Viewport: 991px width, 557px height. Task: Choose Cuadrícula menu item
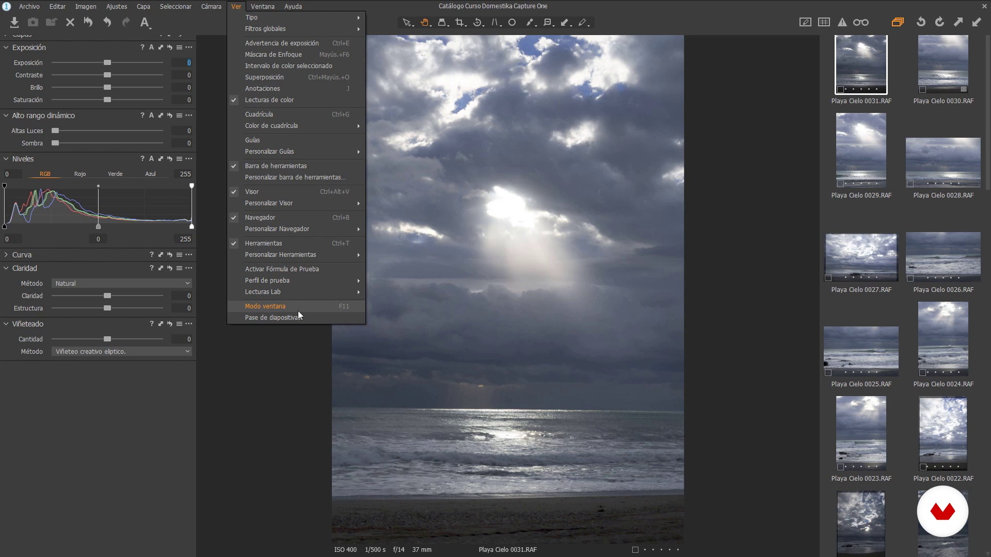pyautogui.click(x=296, y=114)
